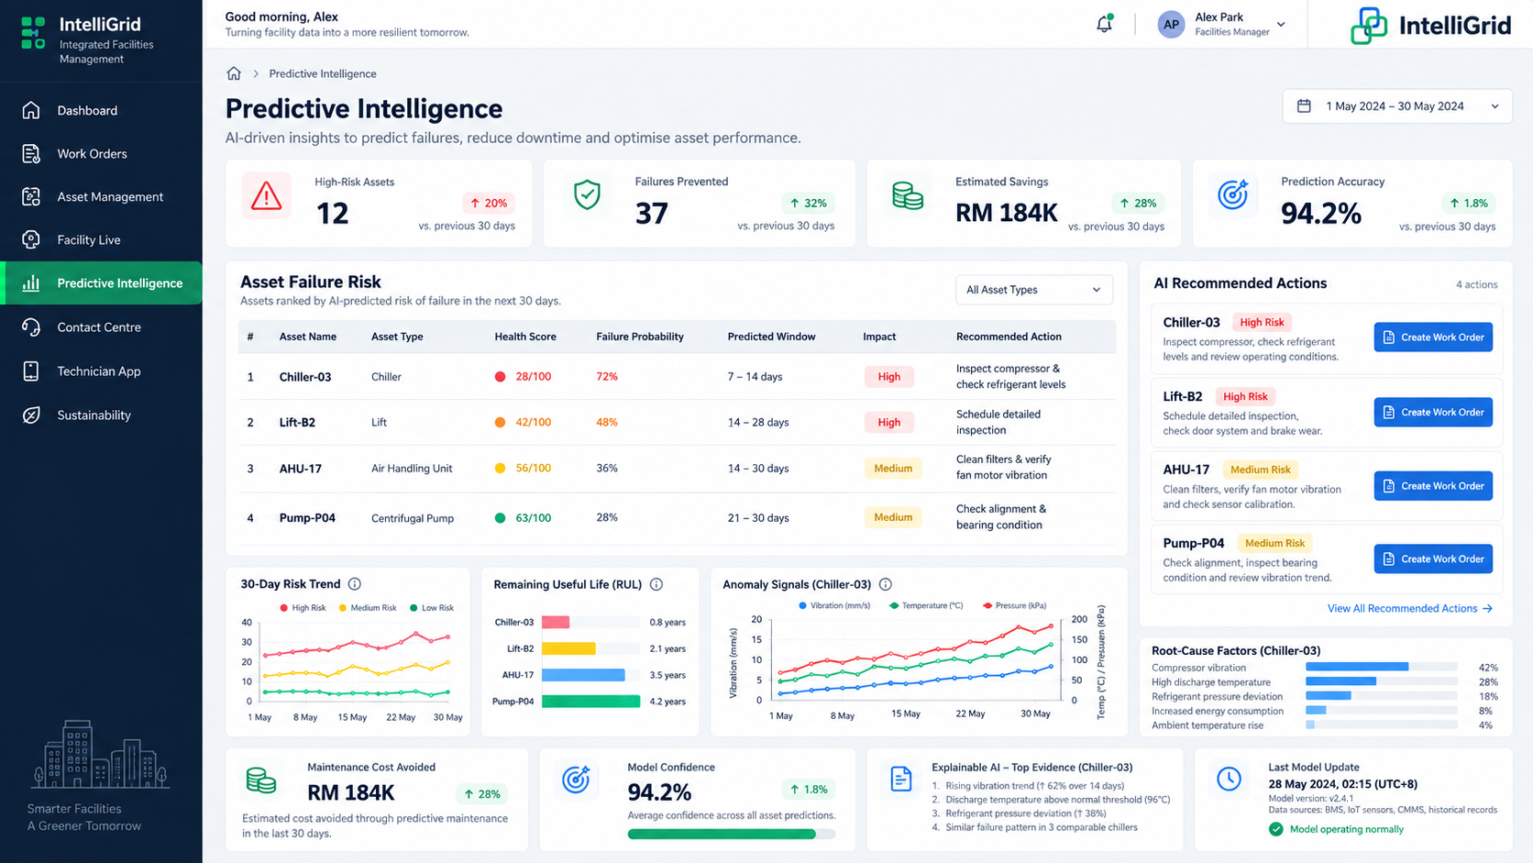Toggle Vibration (mm/s) legend entry

tap(834, 605)
